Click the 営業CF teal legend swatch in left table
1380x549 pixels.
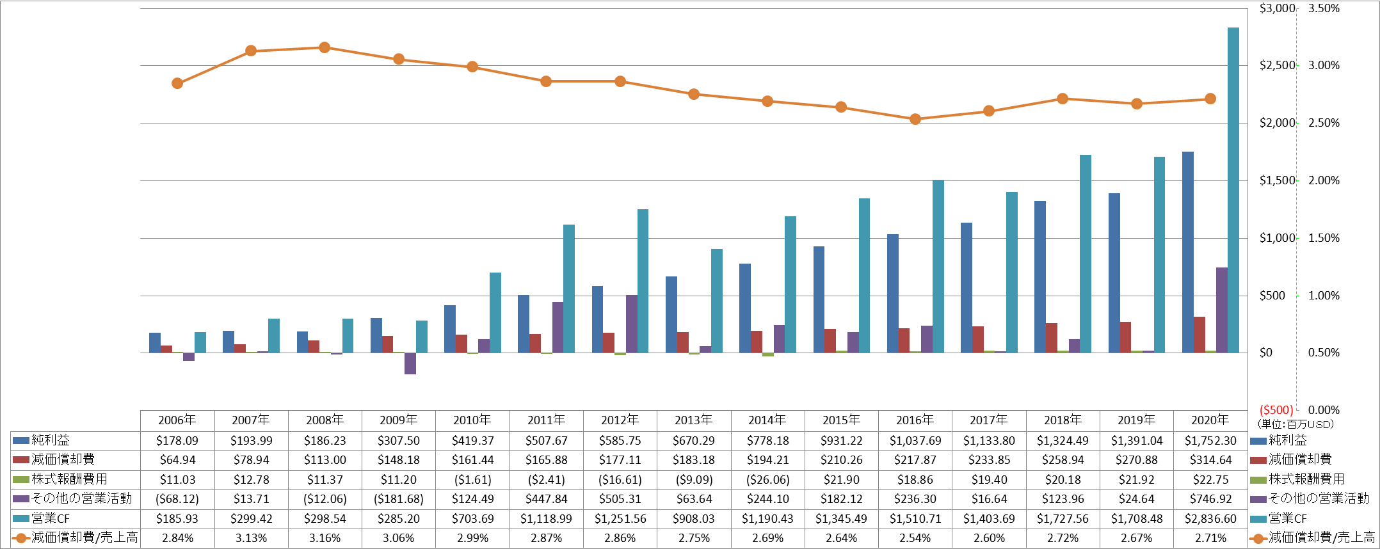click(x=21, y=518)
